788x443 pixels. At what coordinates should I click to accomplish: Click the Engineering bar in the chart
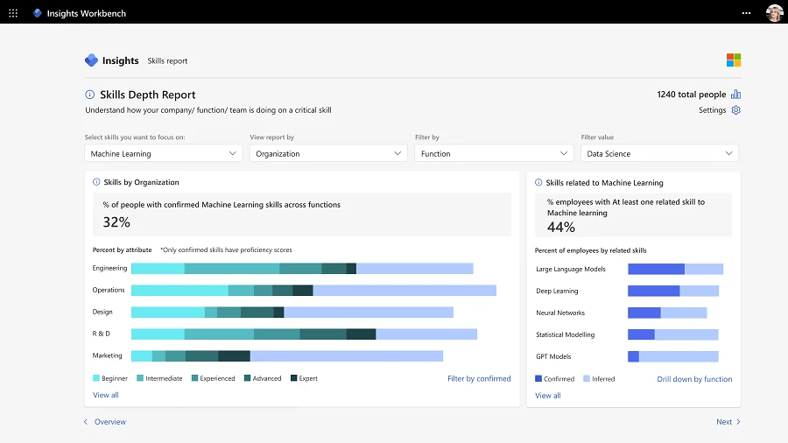click(302, 269)
